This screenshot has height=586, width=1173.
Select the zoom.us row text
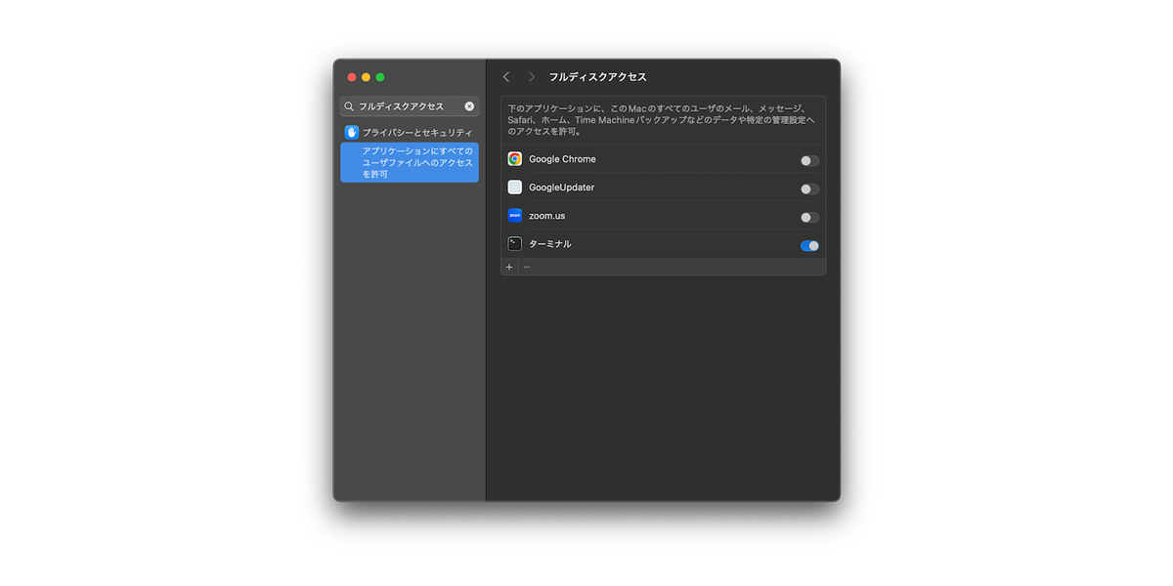point(546,216)
